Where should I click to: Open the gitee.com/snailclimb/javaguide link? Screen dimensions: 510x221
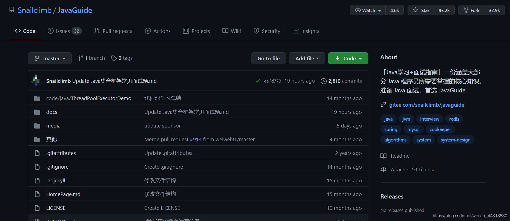coord(427,105)
